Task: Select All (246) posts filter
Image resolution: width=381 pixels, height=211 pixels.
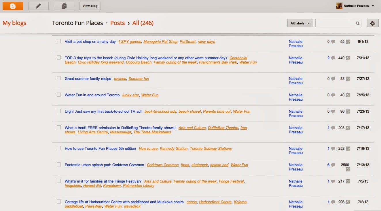Action: coord(143,23)
